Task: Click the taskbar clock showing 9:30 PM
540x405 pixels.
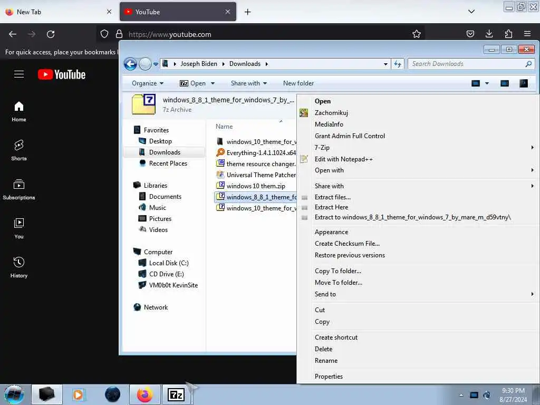Action: pyautogui.click(x=513, y=395)
